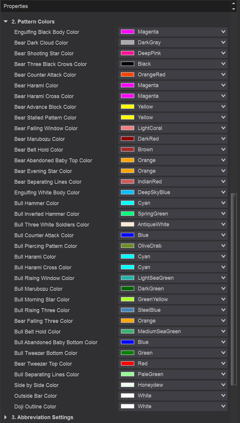This screenshot has height=423, width=240.
Task: Click the DeepPink swatch for Bear Shooting Star
Action: 127,53
